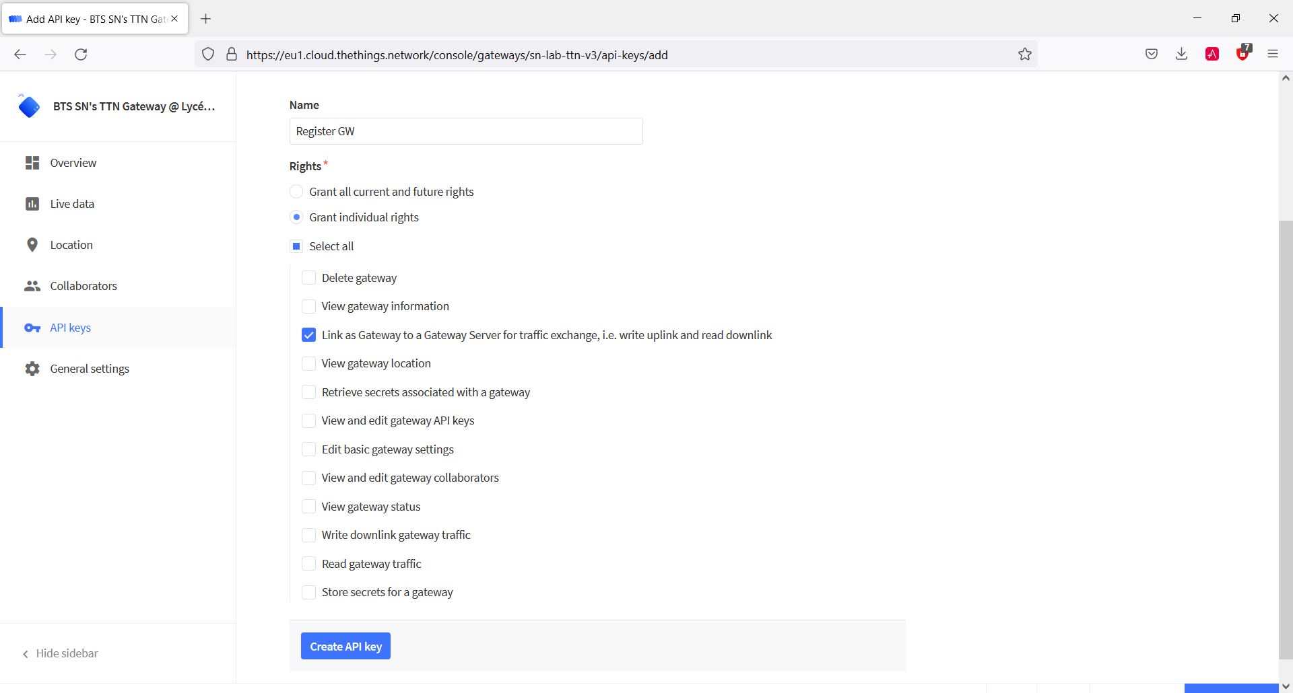Click the scrollbar down arrow

[1286, 686]
